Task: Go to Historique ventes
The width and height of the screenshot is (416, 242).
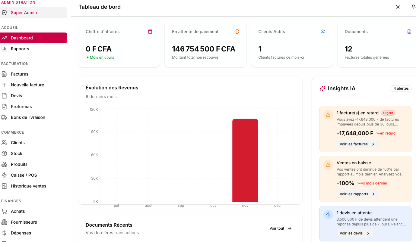Action: [x=29, y=186]
